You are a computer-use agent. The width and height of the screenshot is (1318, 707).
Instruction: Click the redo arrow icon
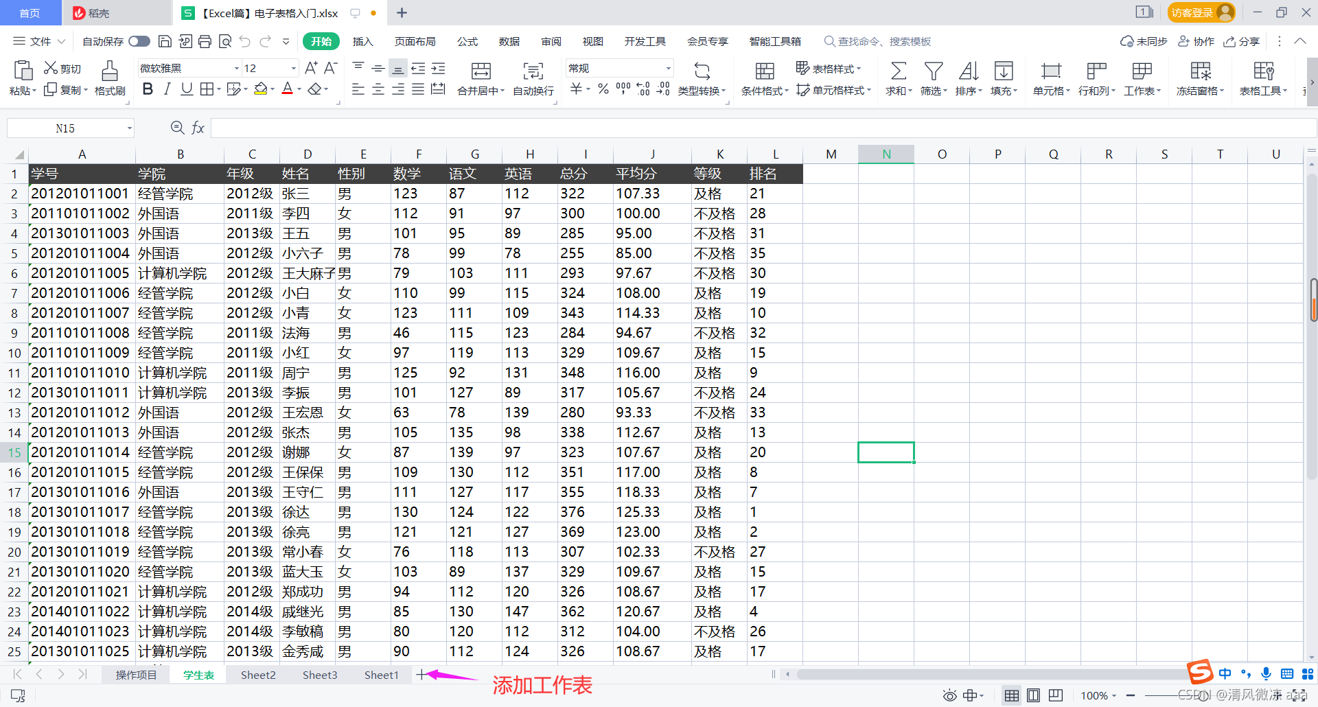click(266, 41)
